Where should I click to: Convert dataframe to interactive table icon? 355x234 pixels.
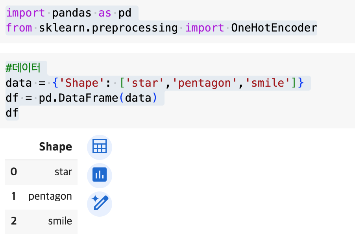click(x=99, y=147)
